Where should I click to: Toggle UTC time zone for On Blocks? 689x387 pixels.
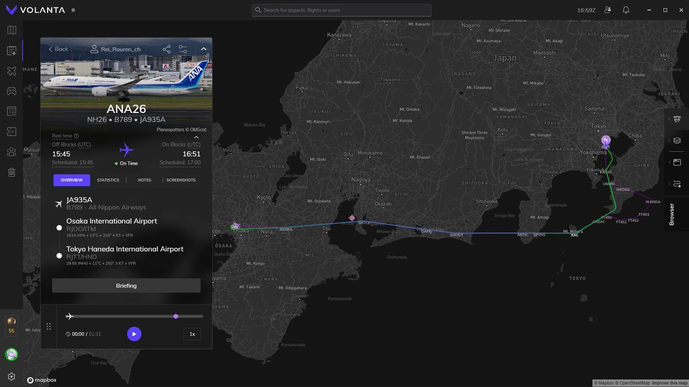coord(193,144)
